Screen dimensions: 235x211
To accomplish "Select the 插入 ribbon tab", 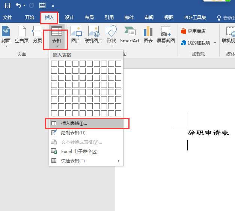I will (49, 18).
